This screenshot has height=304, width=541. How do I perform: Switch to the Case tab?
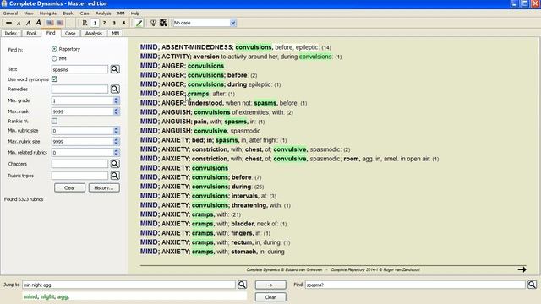[70, 34]
